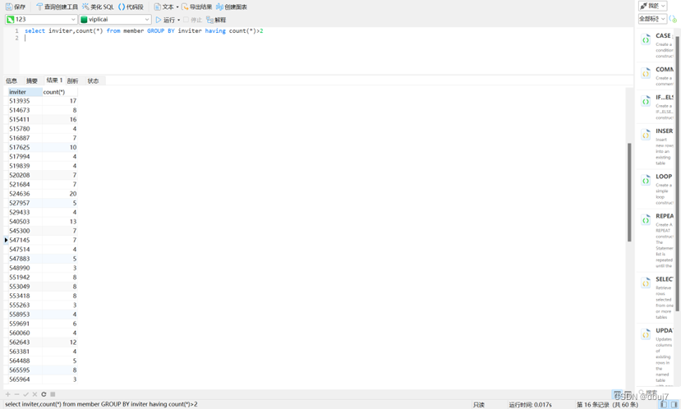Select the cell with inviter 540503
681x409 pixels.
point(25,222)
